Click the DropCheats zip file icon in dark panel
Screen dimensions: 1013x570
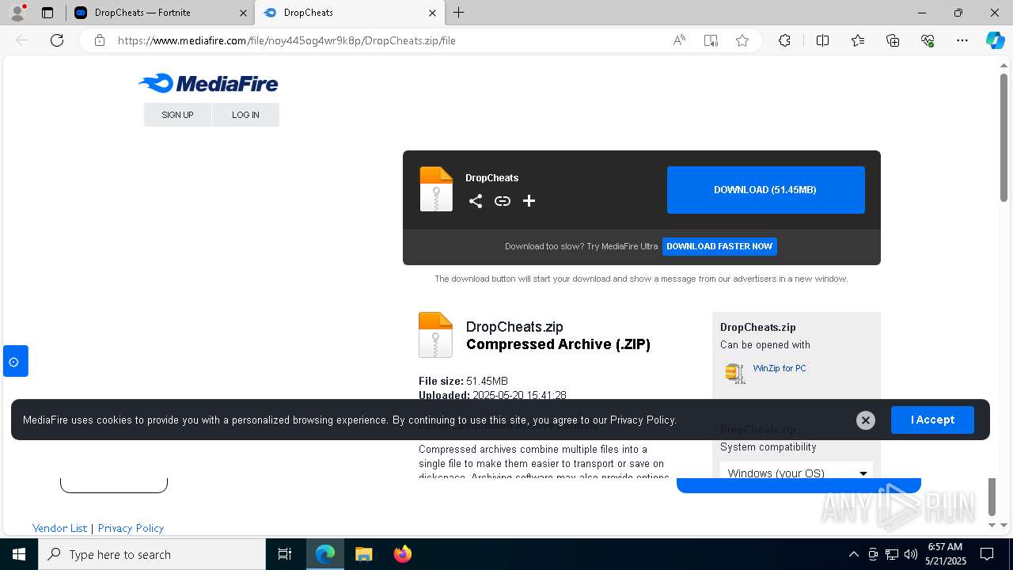point(436,189)
